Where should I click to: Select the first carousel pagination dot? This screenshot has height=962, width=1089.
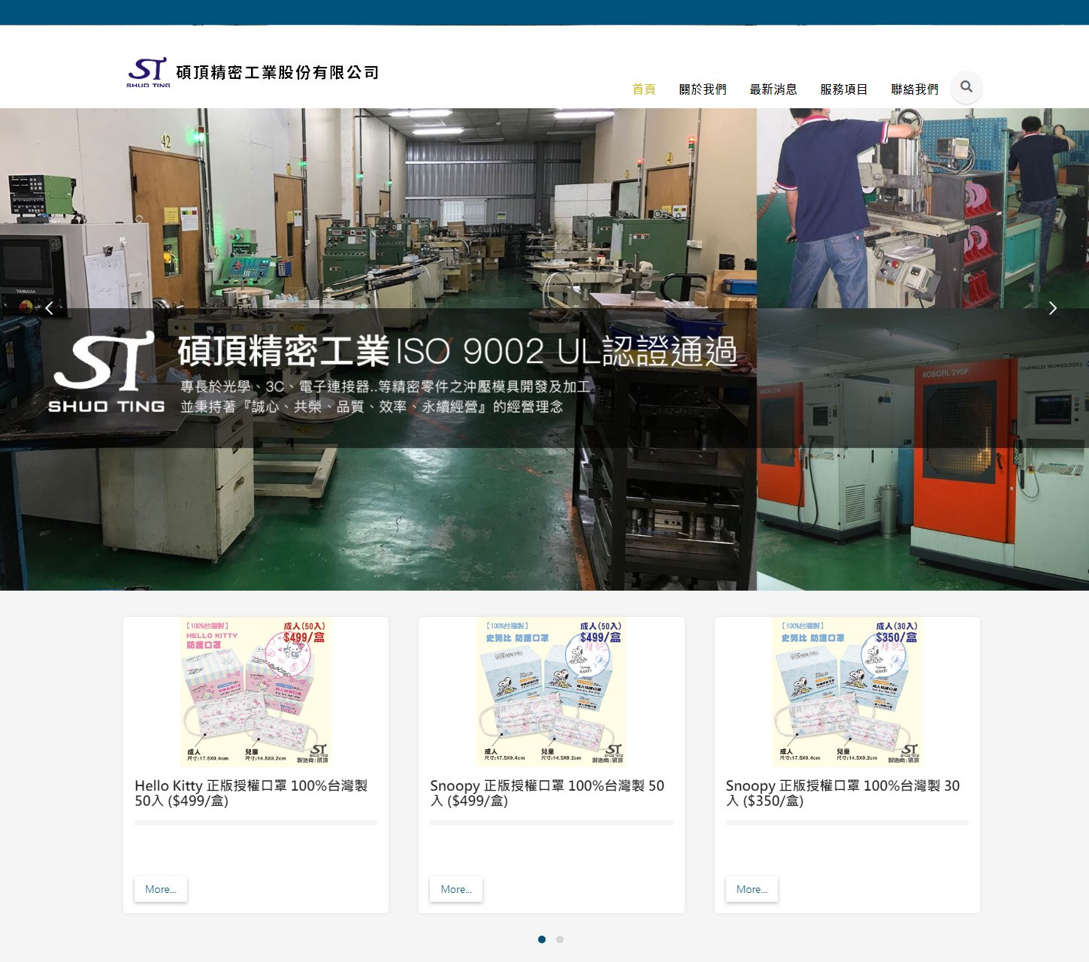point(542,939)
